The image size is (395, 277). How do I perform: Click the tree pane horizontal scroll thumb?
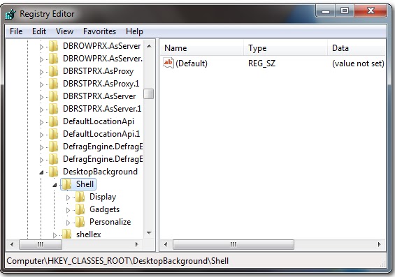tap(41, 244)
